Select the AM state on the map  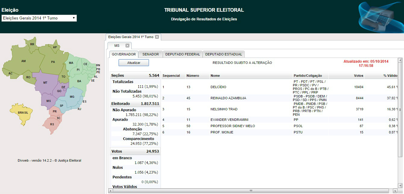coord(23,61)
